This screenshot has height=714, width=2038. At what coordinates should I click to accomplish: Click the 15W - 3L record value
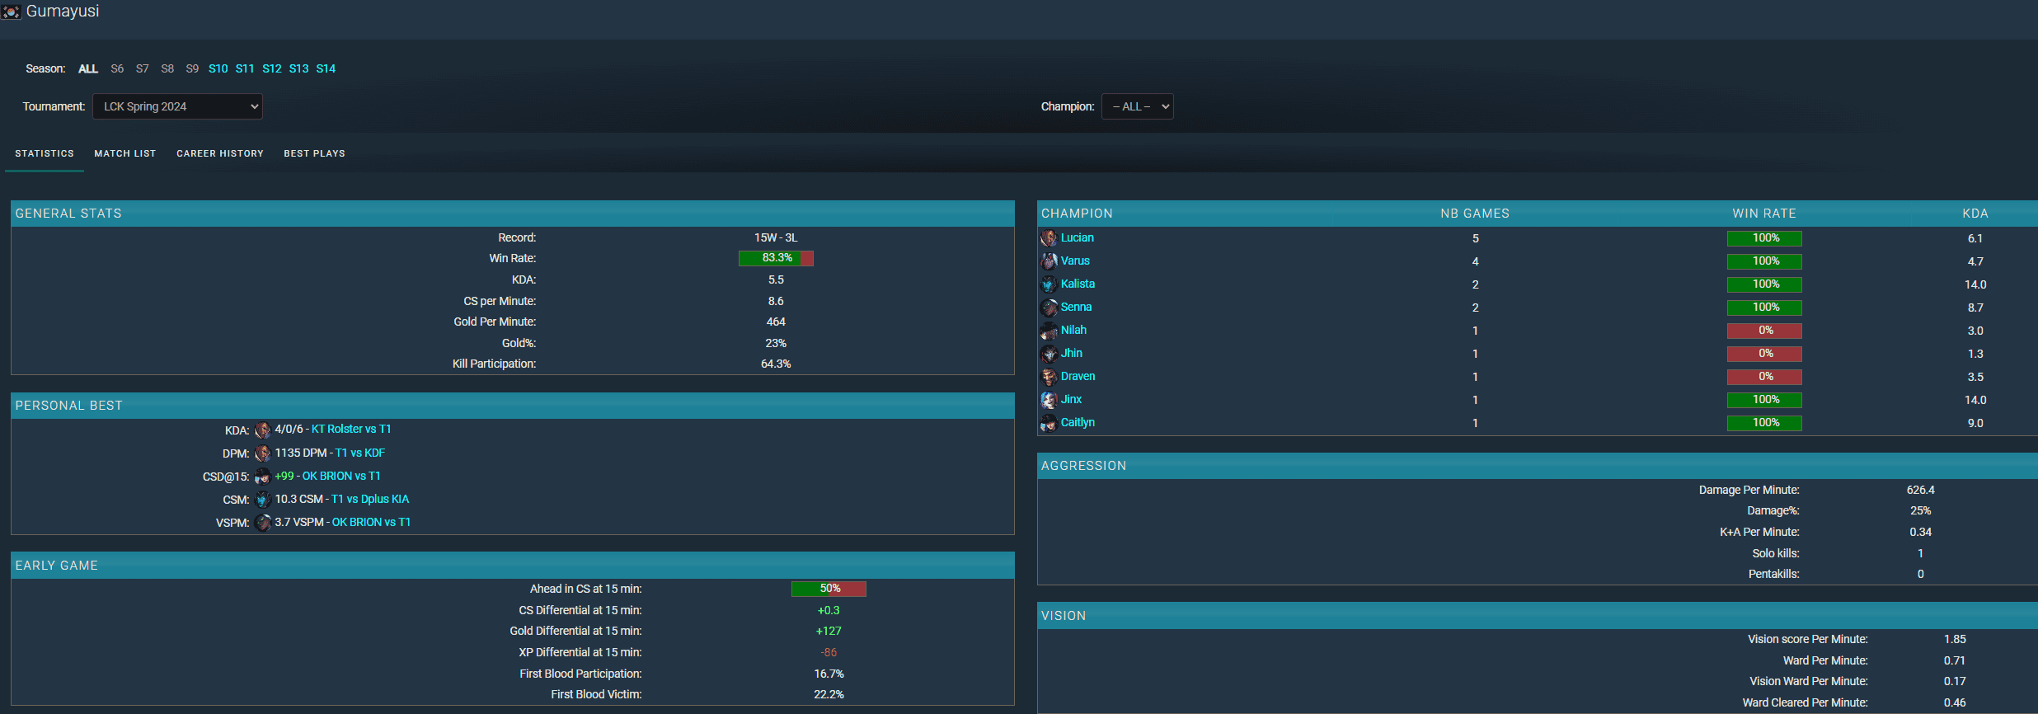coord(776,237)
